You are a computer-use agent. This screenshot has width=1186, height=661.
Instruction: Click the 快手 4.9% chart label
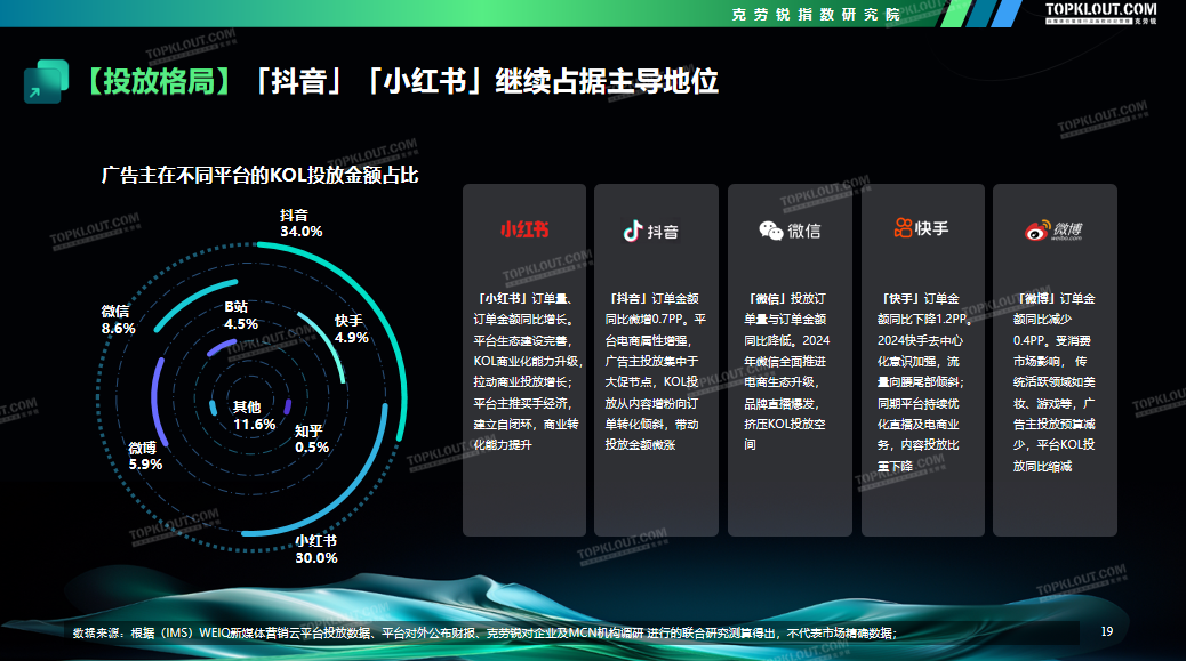click(351, 329)
